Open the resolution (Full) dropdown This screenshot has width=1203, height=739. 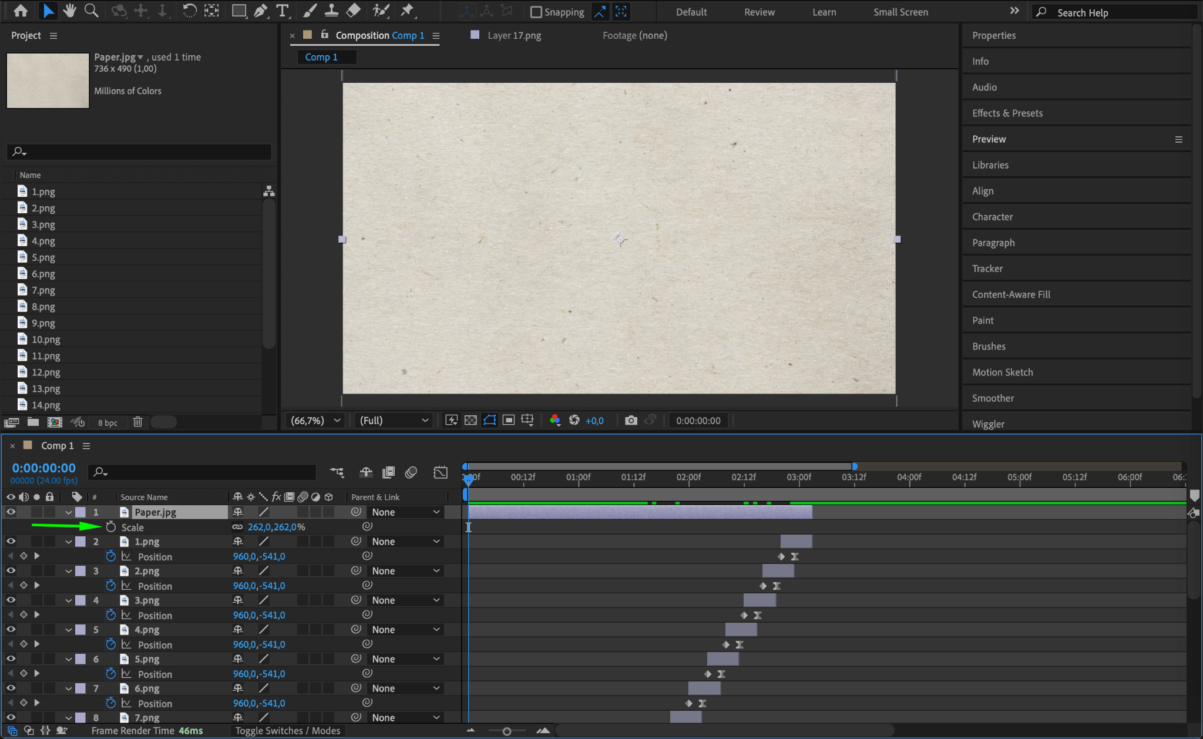(x=394, y=421)
